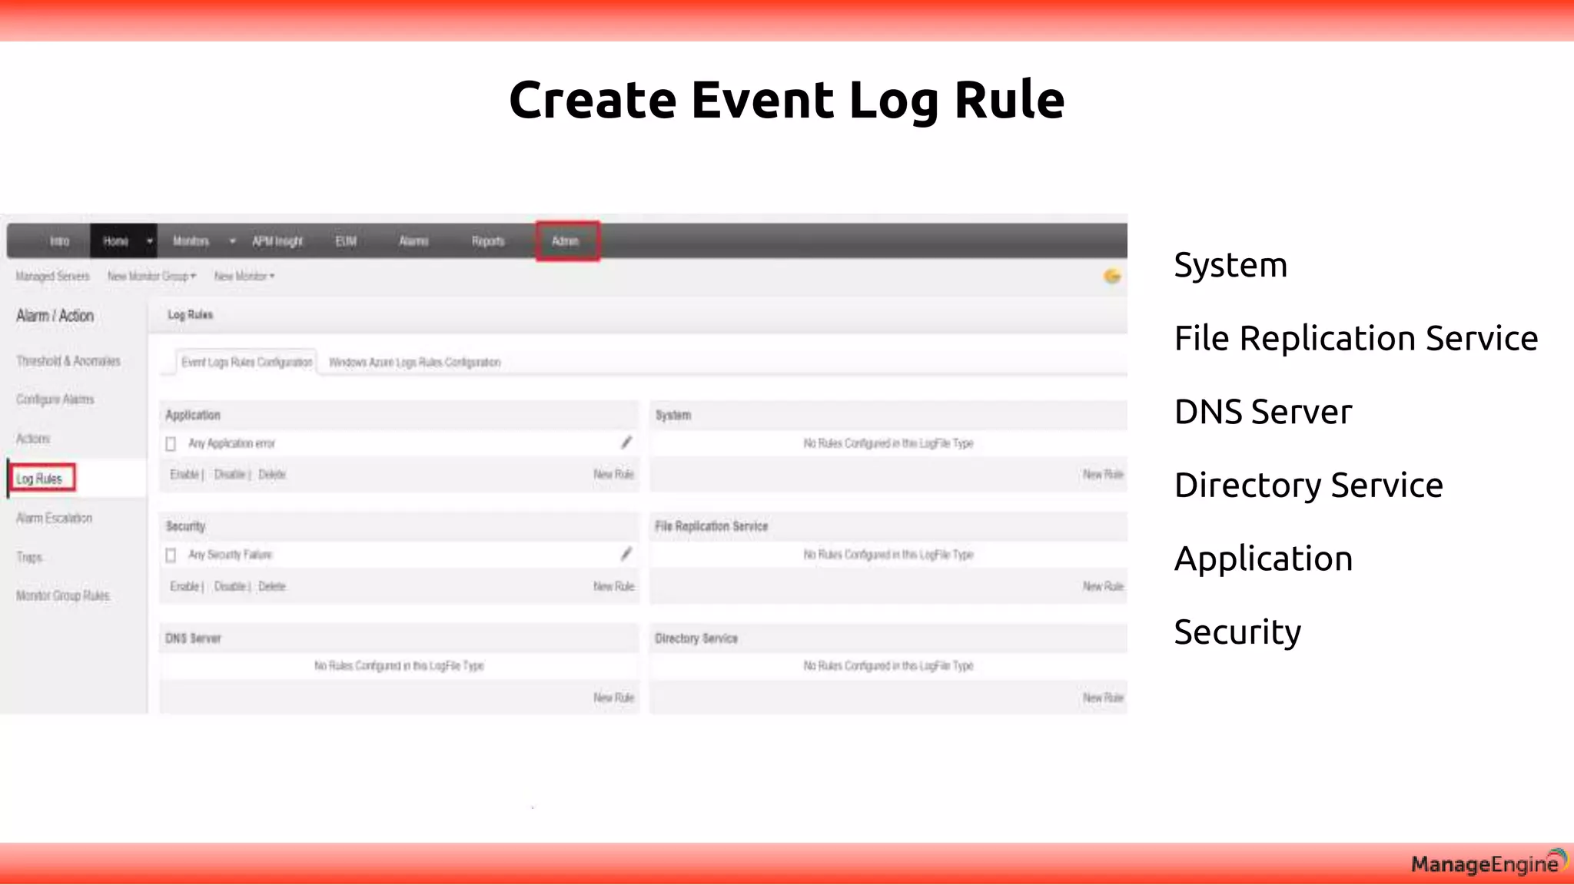Open the Home tab dropdown arrow
This screenshot has height=885, width=1574.
point(149,241)
